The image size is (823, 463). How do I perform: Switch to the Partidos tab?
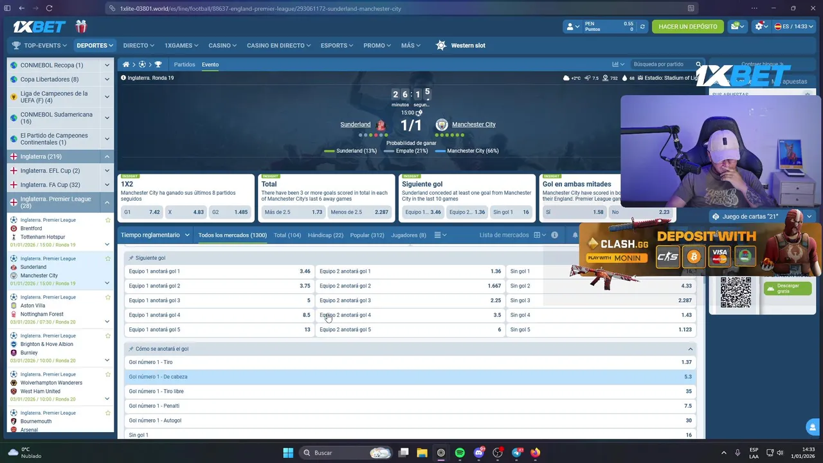tap(185, 64)
